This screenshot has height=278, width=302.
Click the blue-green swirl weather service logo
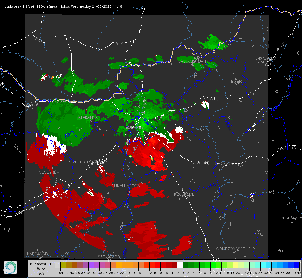[10, 267]
